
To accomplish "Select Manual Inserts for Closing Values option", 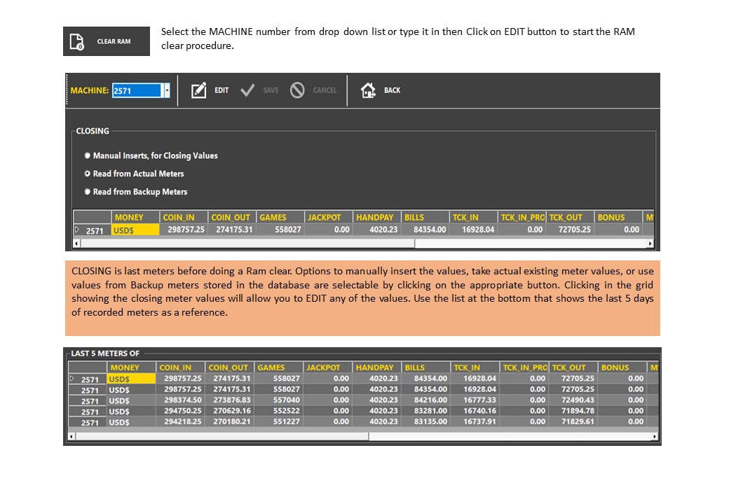I will pos(88,155).
